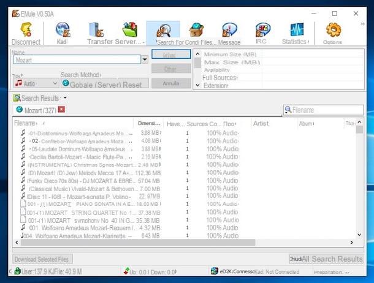Open the Shared Files box icon
Screen dimensions: 374x283
[196, 30]
